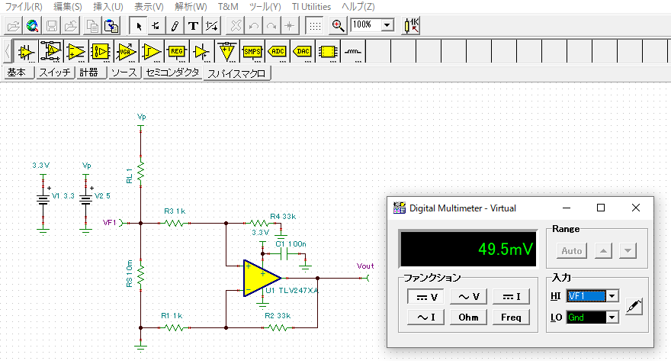671x361 pixels.
Task: Click the web search globe icon
Action: point(32,26)
